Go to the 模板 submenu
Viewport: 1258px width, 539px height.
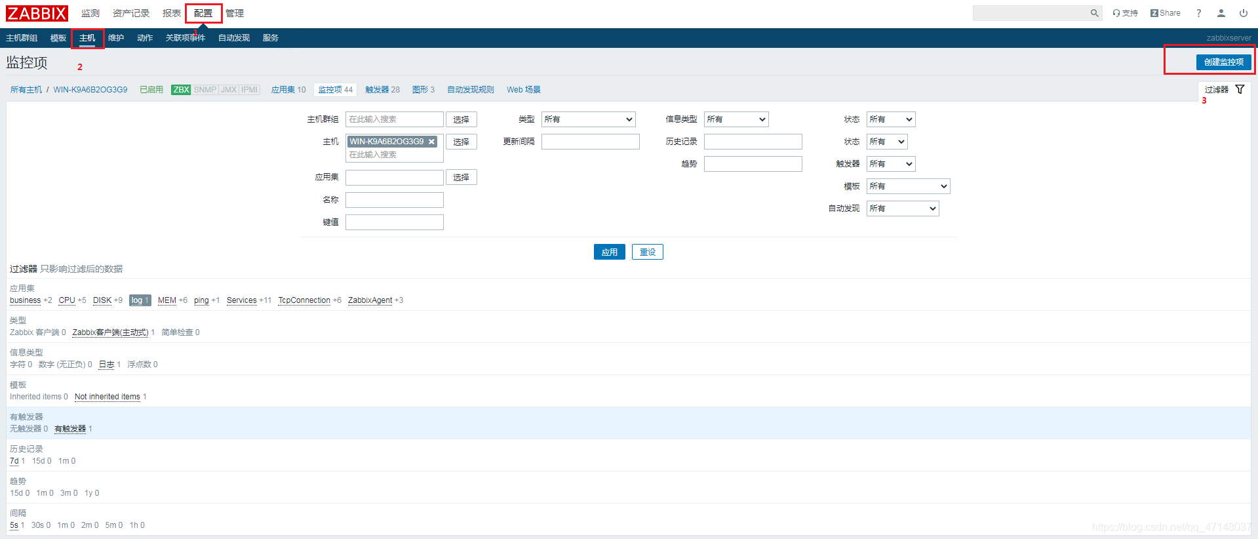click(x=58, y=38)
